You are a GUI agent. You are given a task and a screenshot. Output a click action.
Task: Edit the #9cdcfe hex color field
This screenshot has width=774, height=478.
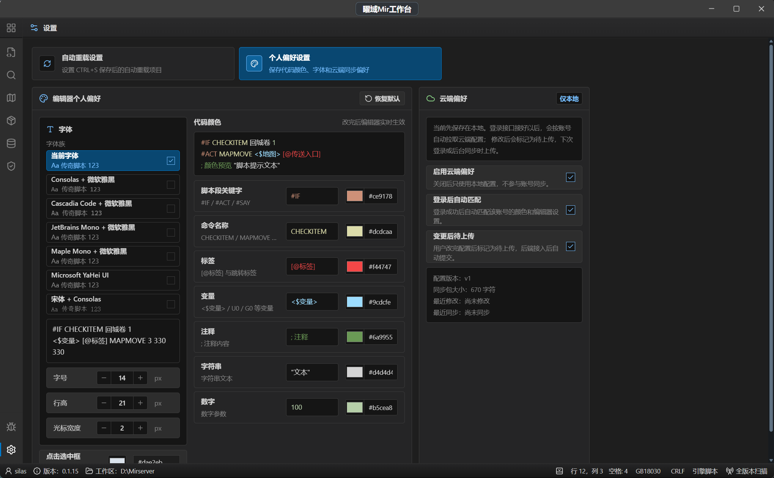[381, 302]
